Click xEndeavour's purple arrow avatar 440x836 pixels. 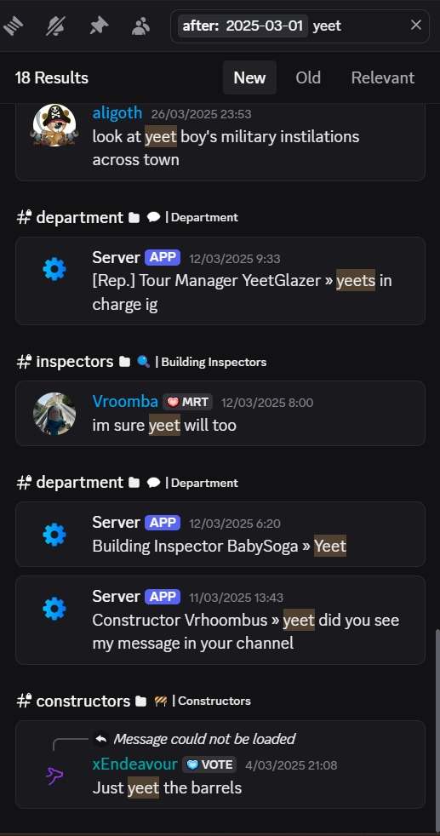point(54,776)
